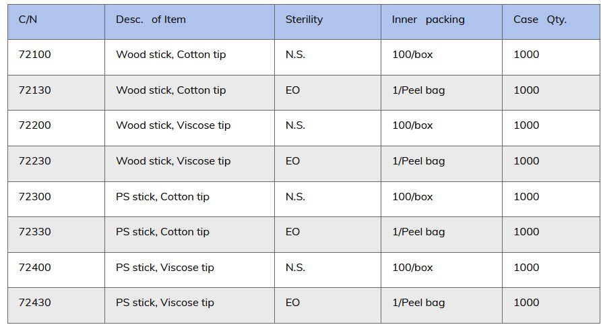Select the Sterility column header
Image resolution: width=601 pixels, height=329 pixels.
[x=304, y=20]
